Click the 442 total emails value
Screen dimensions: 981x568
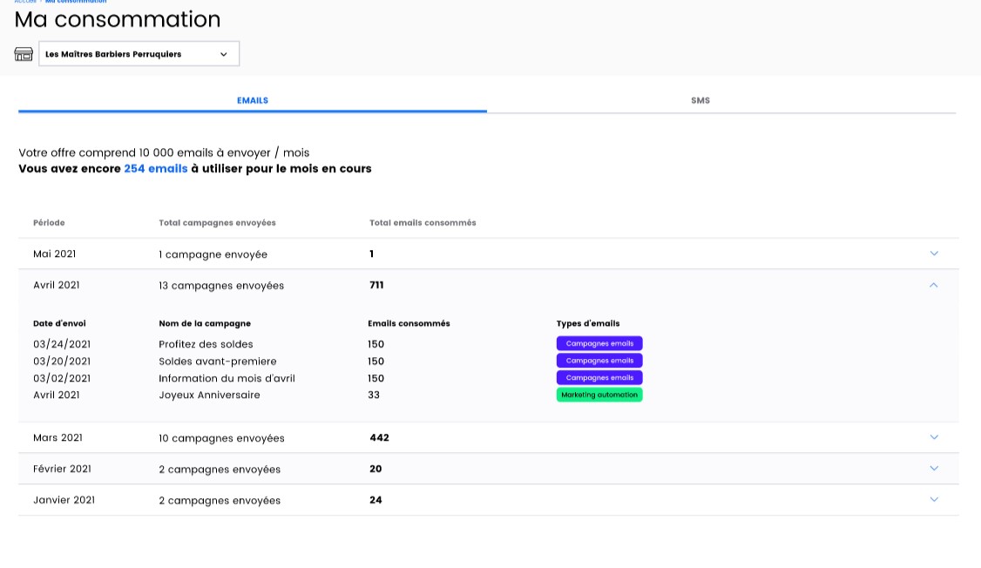point(379,437)
